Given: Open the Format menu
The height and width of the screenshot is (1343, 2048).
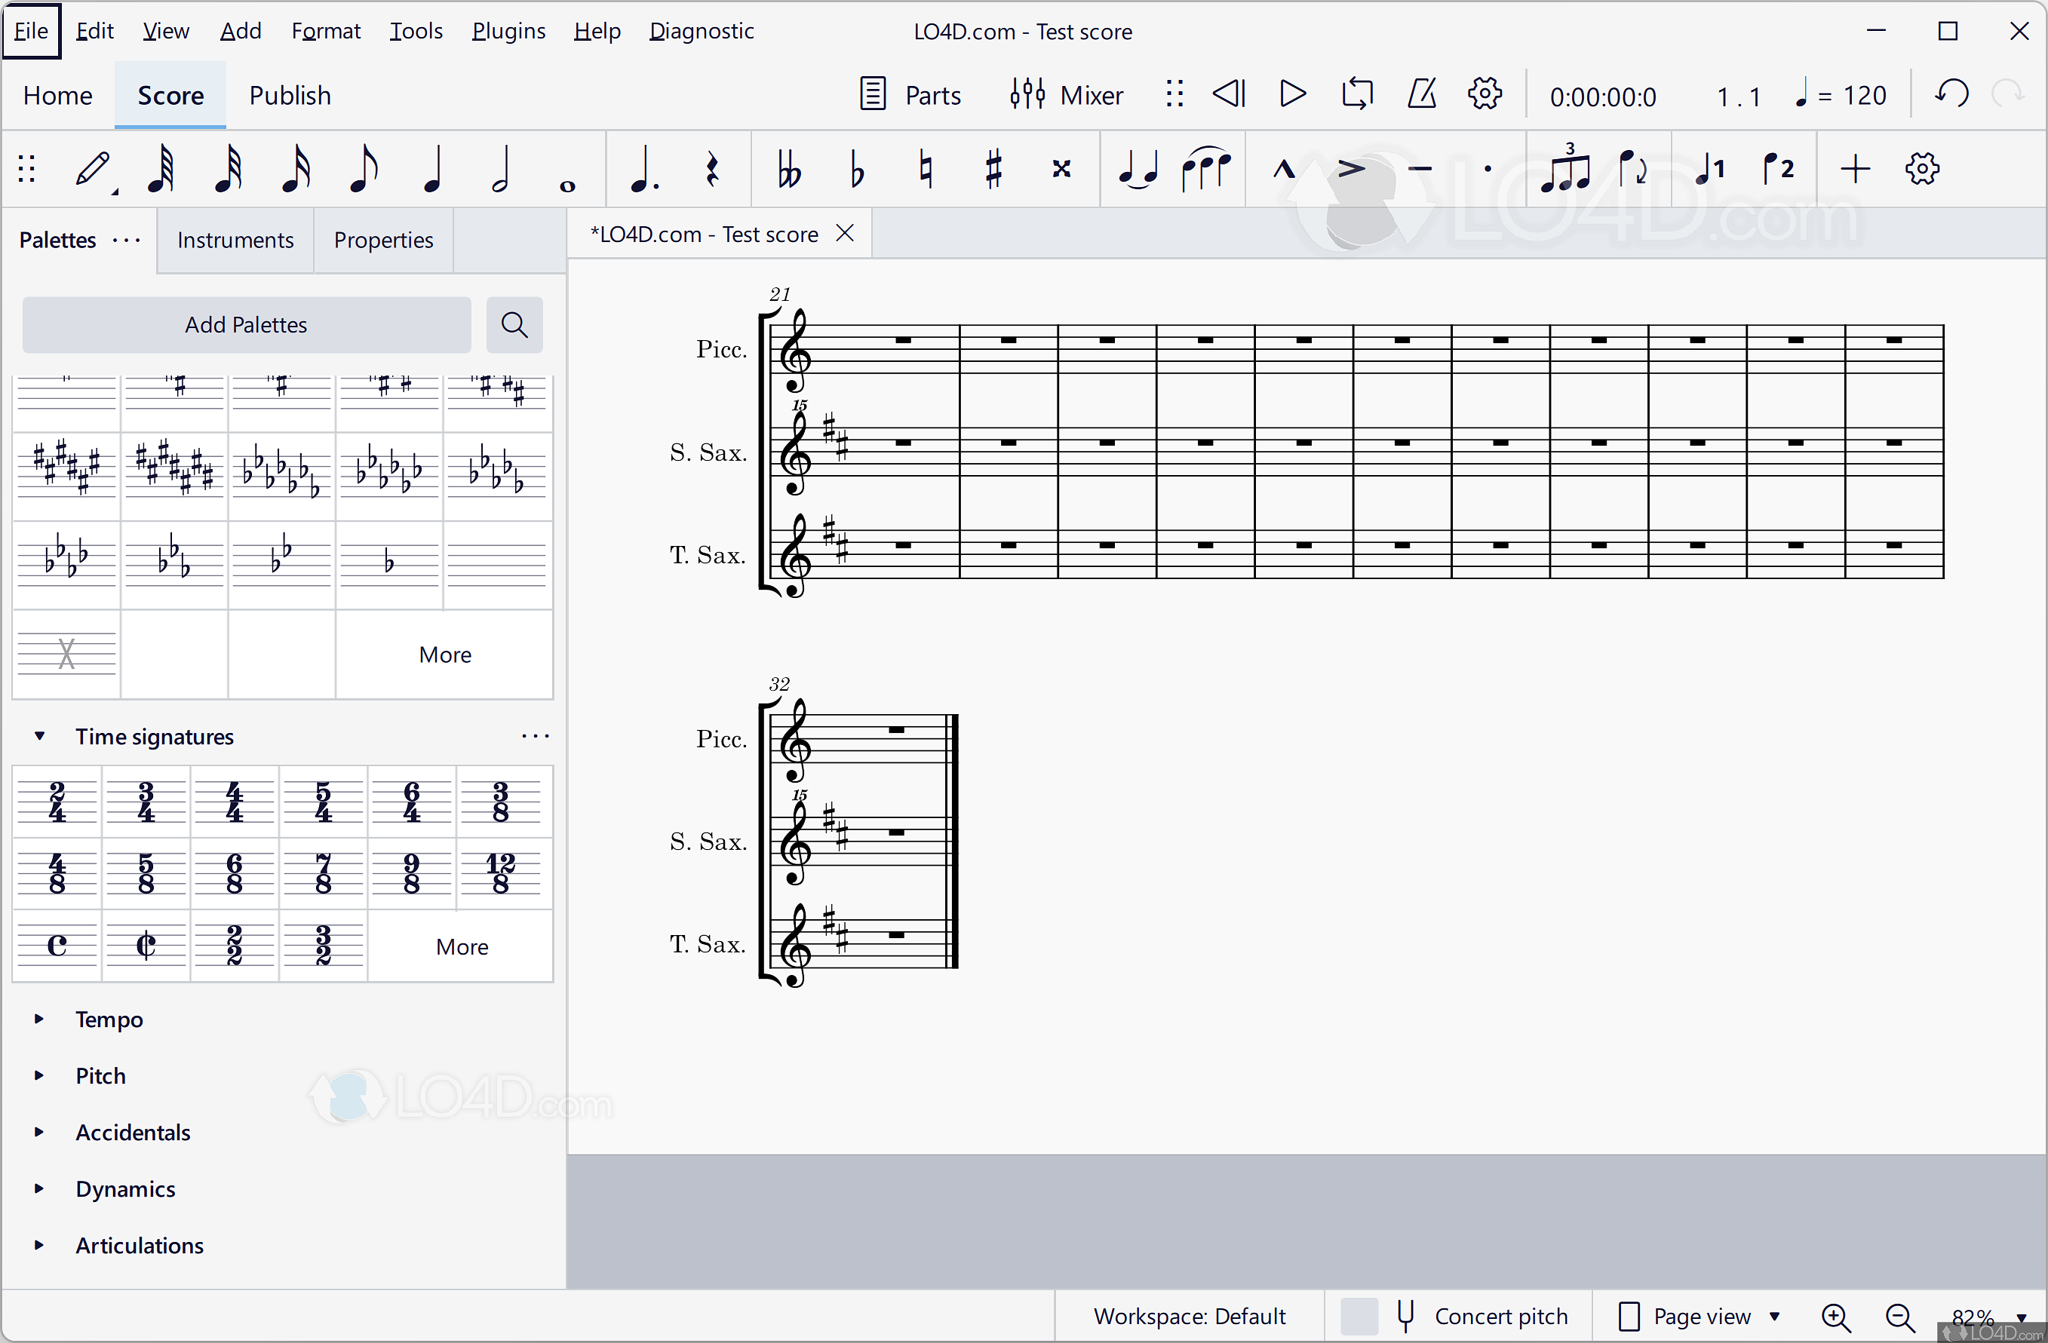Looking at the screenshot, I should [325, 30].
